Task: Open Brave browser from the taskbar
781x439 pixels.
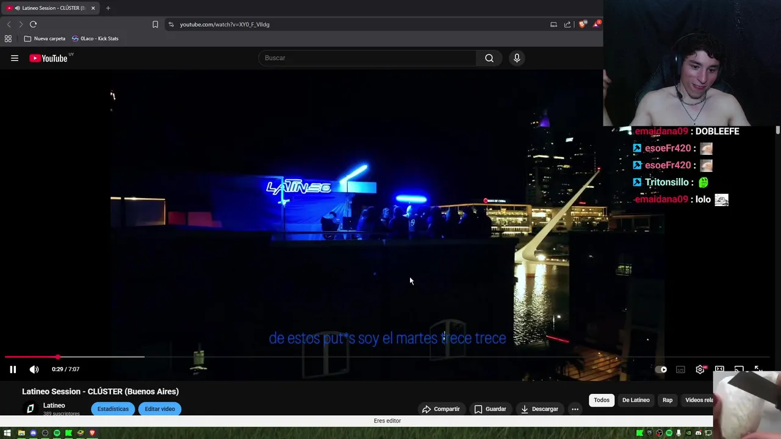Action: coord(92,433)
